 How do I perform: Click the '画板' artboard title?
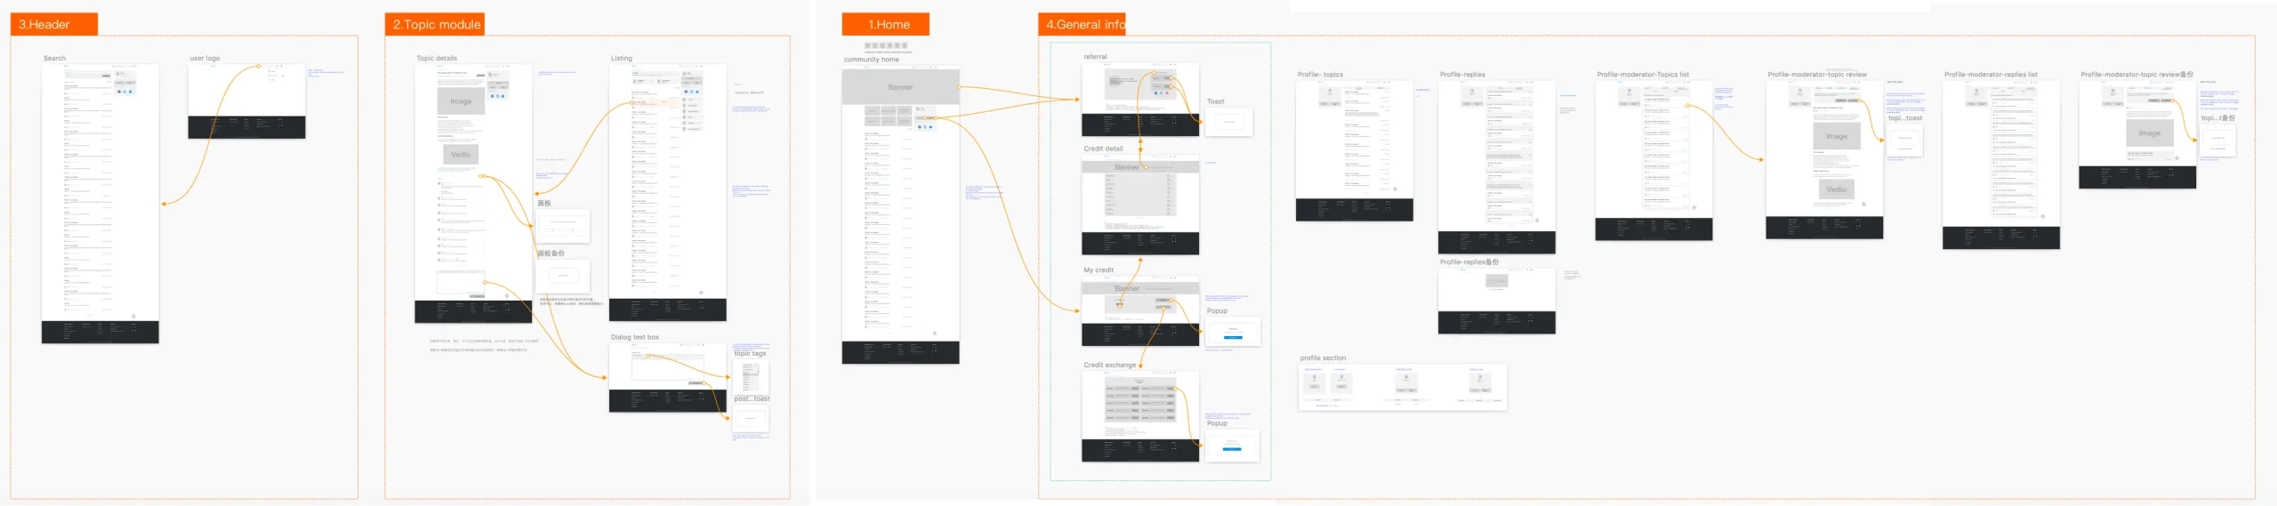[x=544, y=204]
